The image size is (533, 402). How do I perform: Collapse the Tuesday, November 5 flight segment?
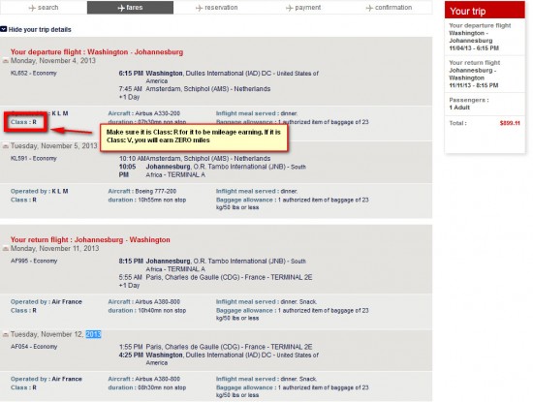(6, 146)
